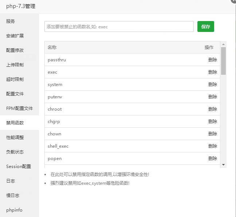Image resolution: width=236 pixels, height=217 pixels.
Task: Switch to 安装扩展 section
Action: click(x=15, y=36)
